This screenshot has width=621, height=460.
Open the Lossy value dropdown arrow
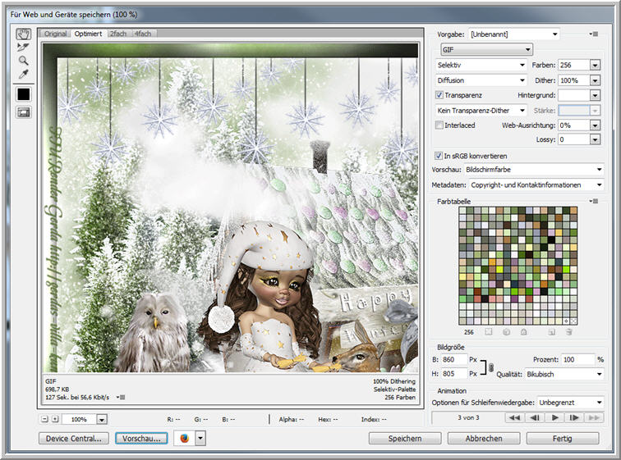pyautogui.click(x=595, y=139)
